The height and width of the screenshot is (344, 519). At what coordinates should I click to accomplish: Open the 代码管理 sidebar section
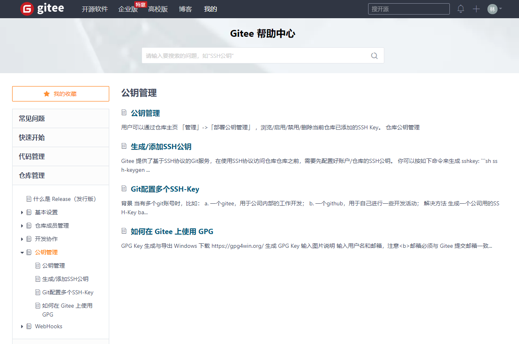[61, 156]
